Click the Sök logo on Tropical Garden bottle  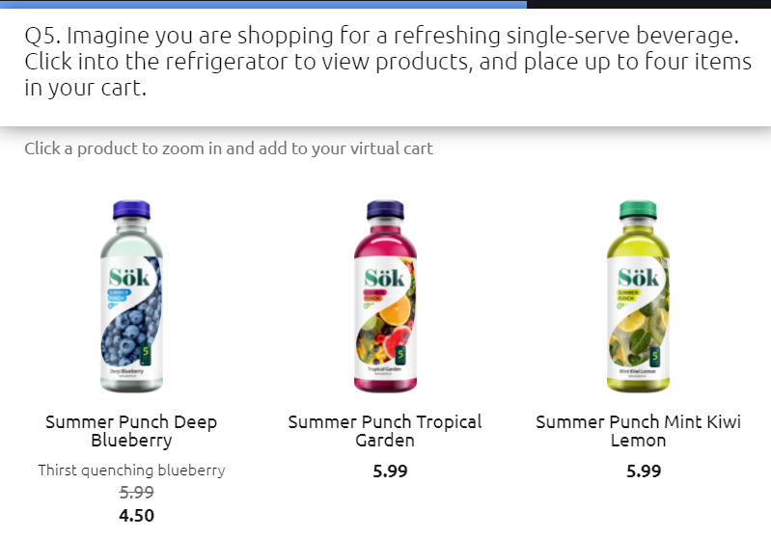coord(384,278)
